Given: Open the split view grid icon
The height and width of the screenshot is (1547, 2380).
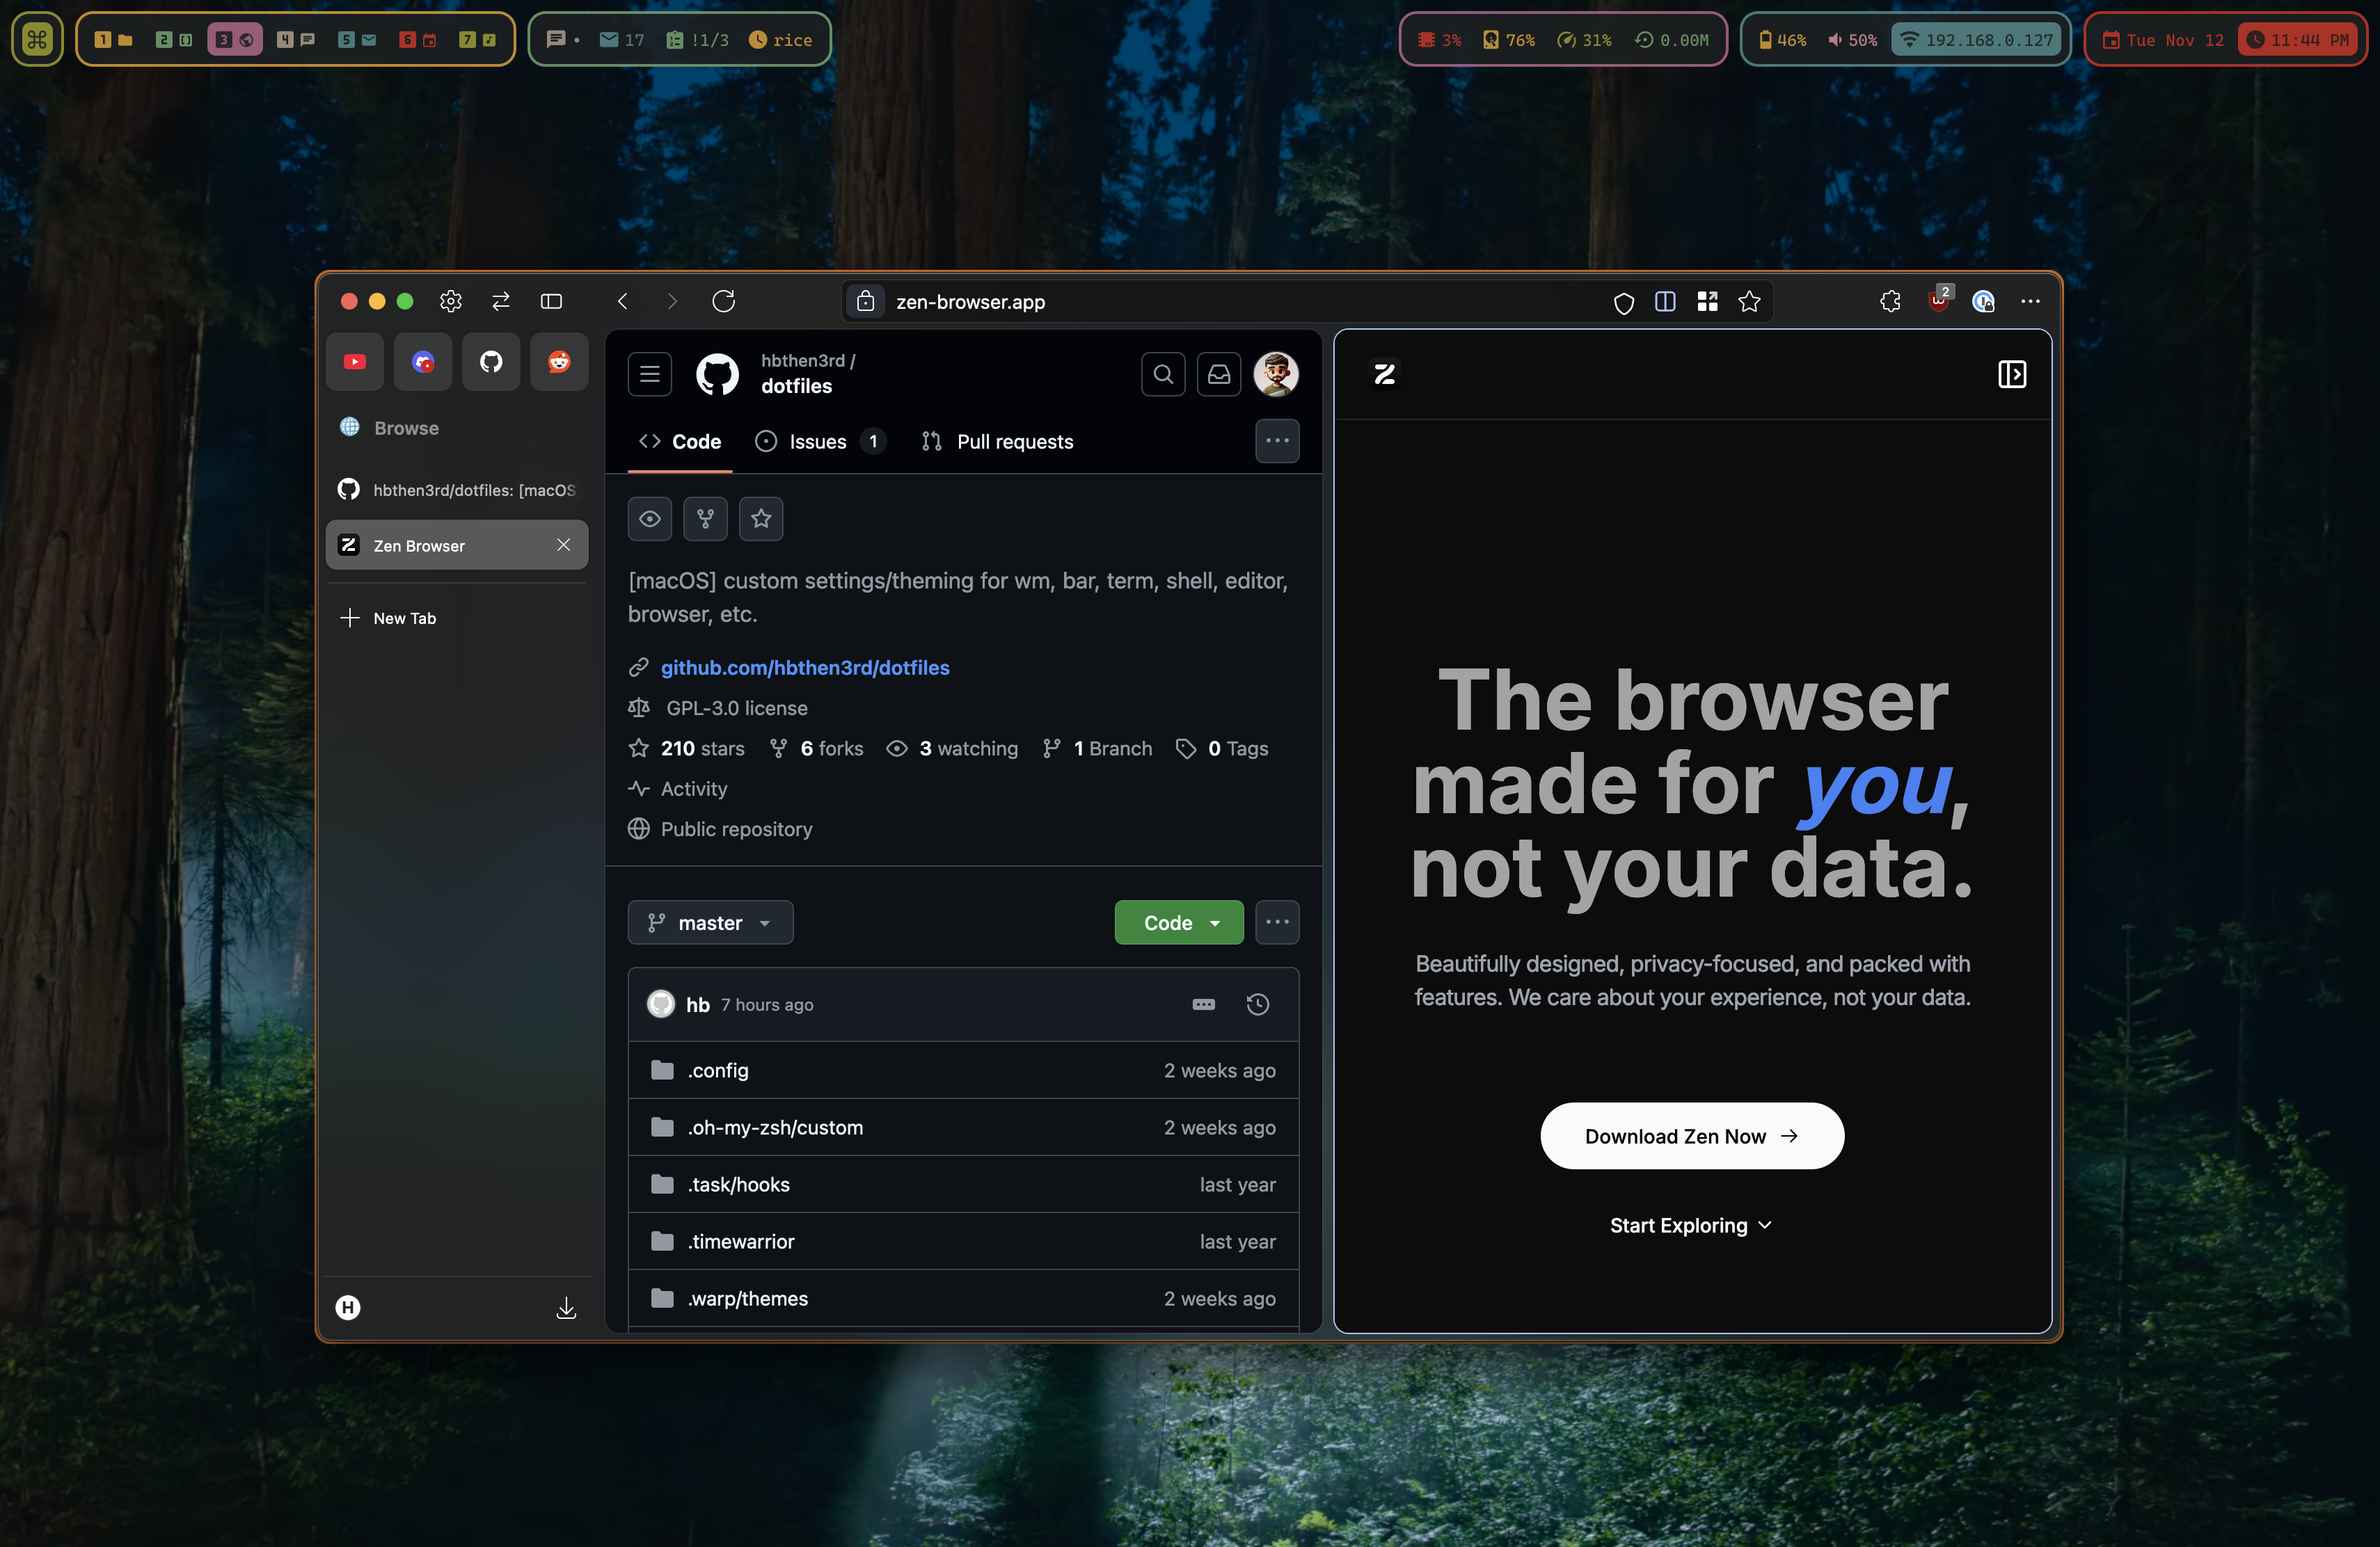Looking at the screenshot, I should (1708, 300).
